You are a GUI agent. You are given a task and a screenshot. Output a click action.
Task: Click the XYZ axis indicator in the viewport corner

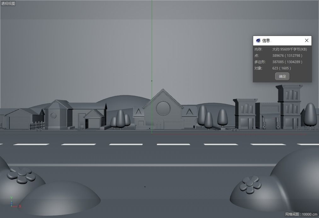click(x=15, y=202)
